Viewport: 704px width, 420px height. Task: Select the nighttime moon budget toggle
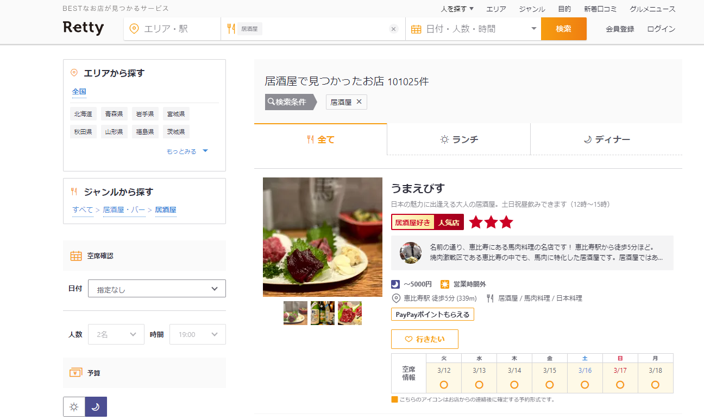(96, 407)
